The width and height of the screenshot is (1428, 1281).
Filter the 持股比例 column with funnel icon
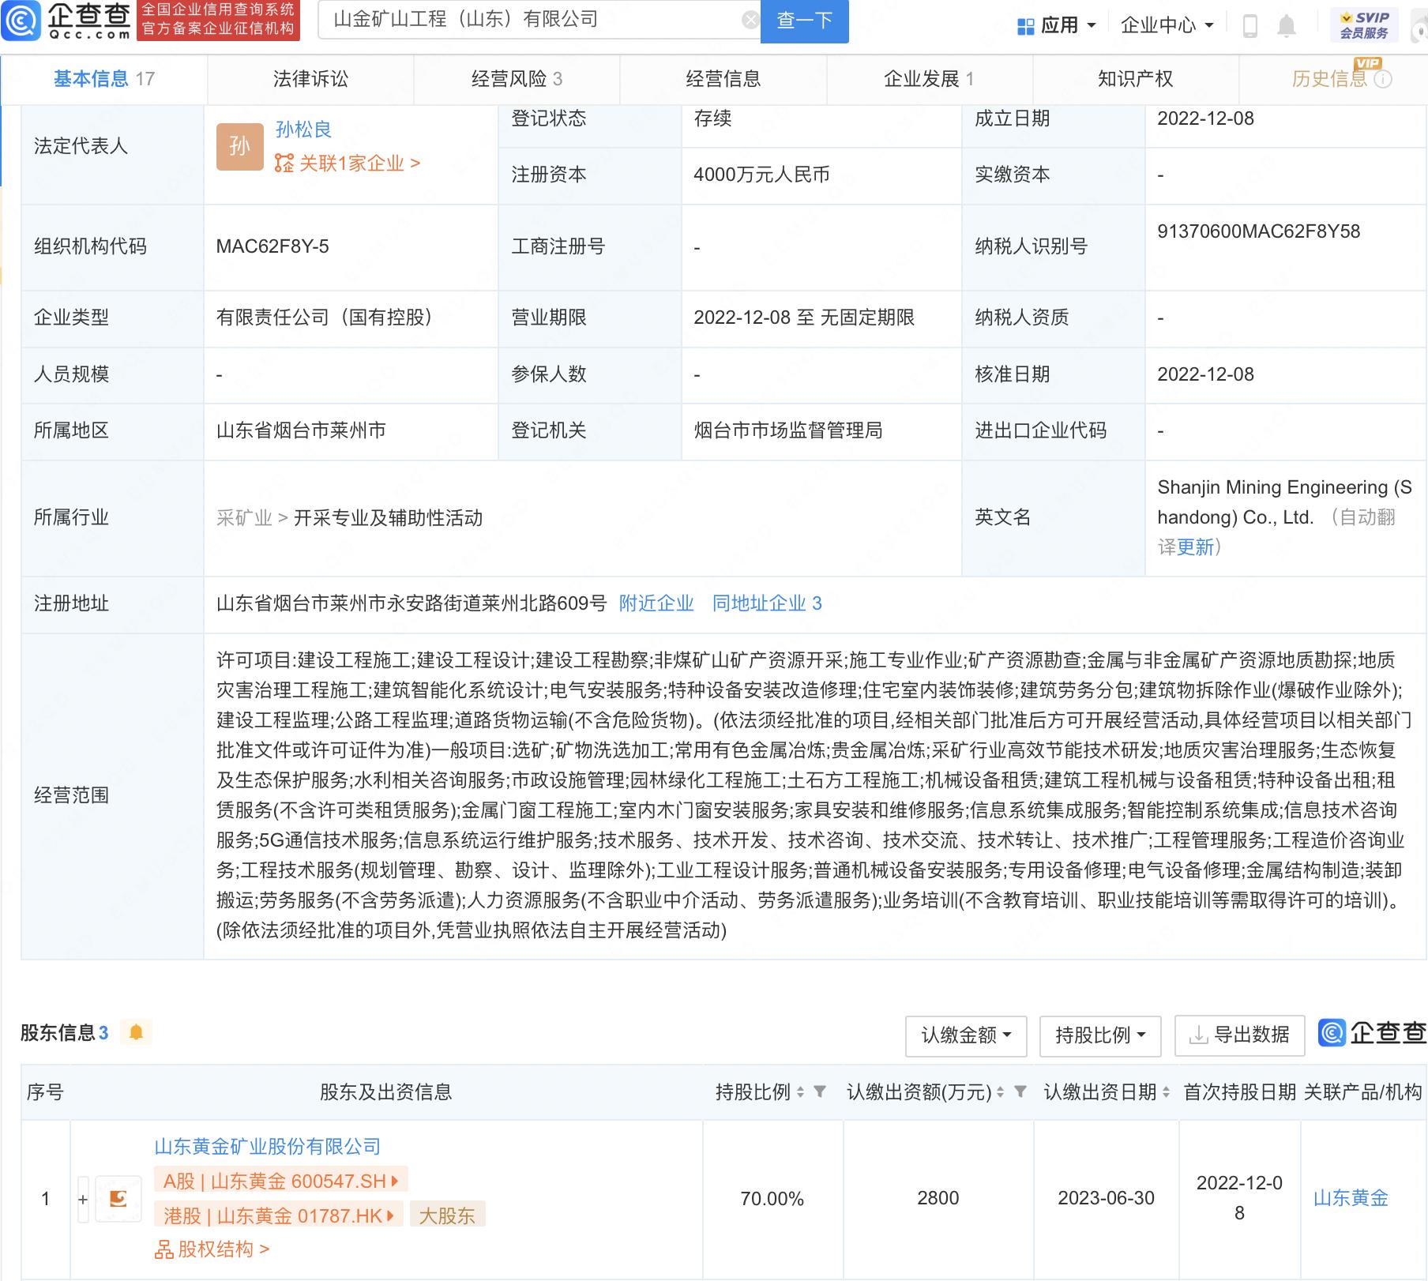coord(820,1091)
